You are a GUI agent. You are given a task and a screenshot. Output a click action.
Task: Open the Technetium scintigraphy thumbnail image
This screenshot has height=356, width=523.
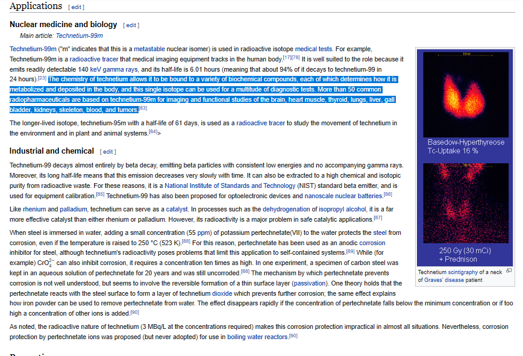pos(465,157)
